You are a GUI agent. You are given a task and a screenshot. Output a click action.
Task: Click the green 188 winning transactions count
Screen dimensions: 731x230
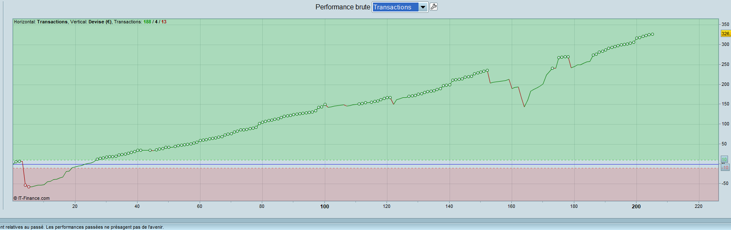(147, 22)
